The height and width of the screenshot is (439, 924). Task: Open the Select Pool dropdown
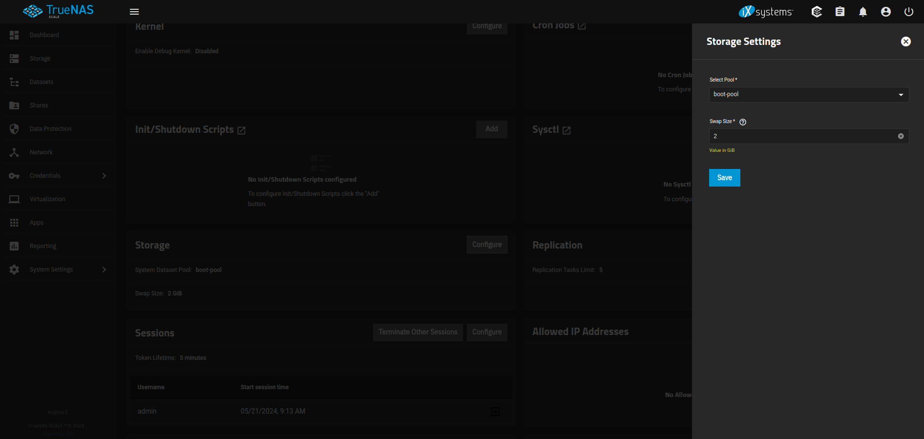tap(809, 95)
